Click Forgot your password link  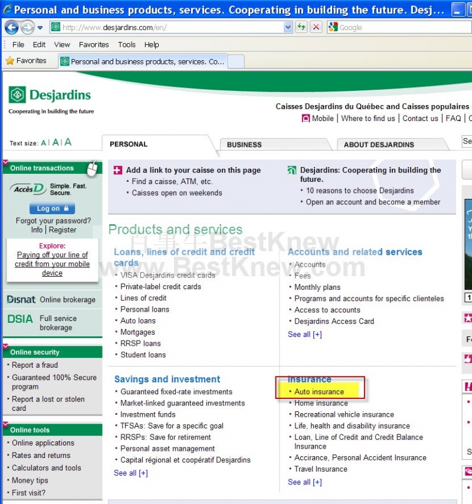(x=53, y=221)
